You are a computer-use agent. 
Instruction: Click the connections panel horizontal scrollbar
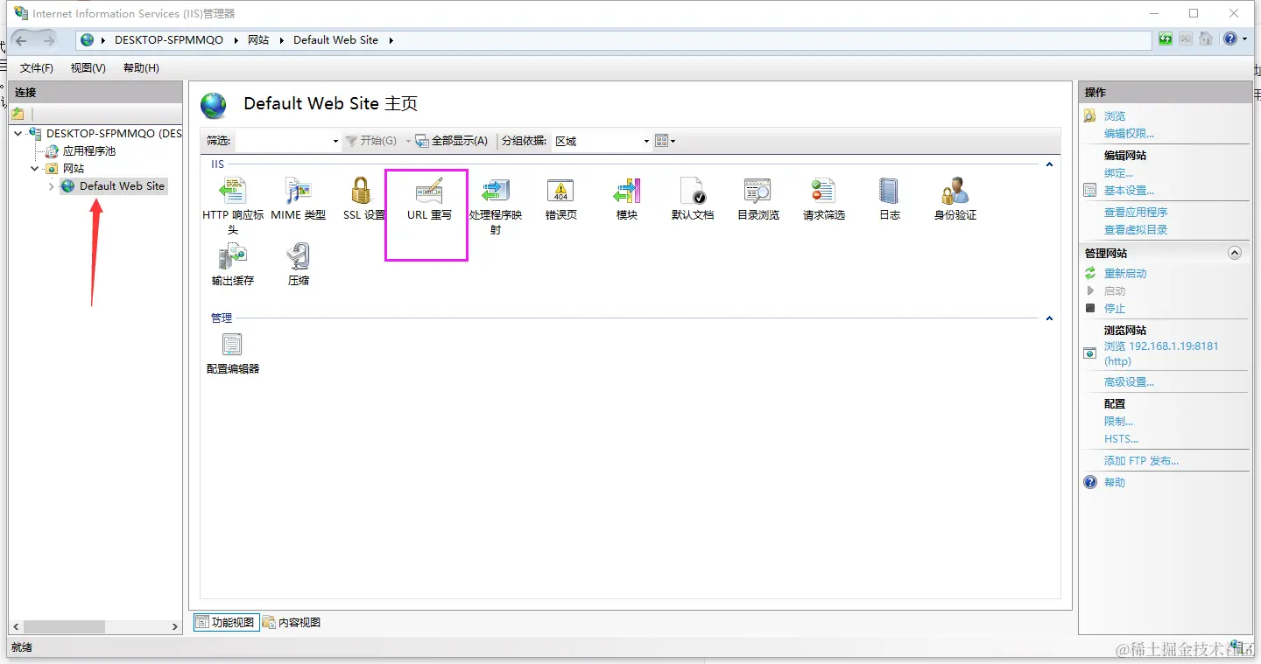(x=65, y=627)
